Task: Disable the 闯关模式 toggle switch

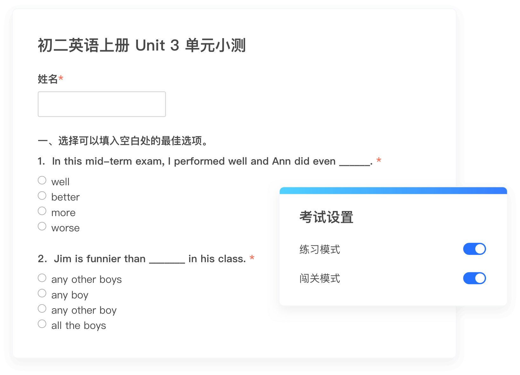Action: coord(474,278)
